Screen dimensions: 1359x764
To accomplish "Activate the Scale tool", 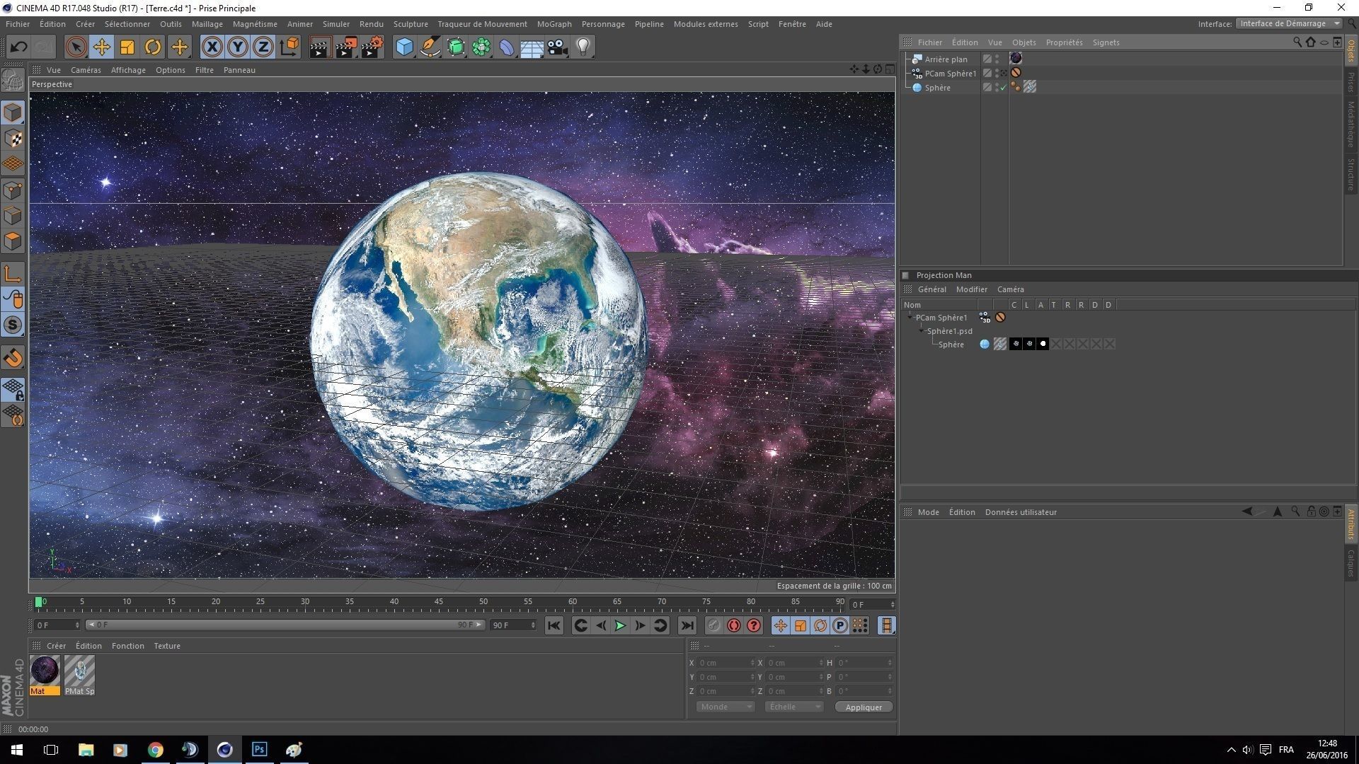I will click(x=127, y=47).
